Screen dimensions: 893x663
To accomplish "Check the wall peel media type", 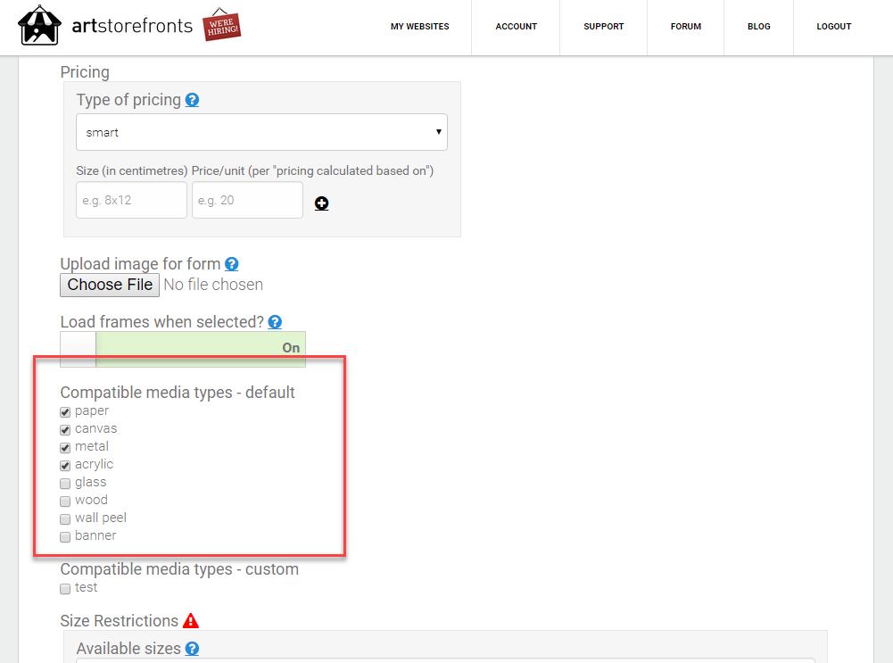I will (65, 519).
